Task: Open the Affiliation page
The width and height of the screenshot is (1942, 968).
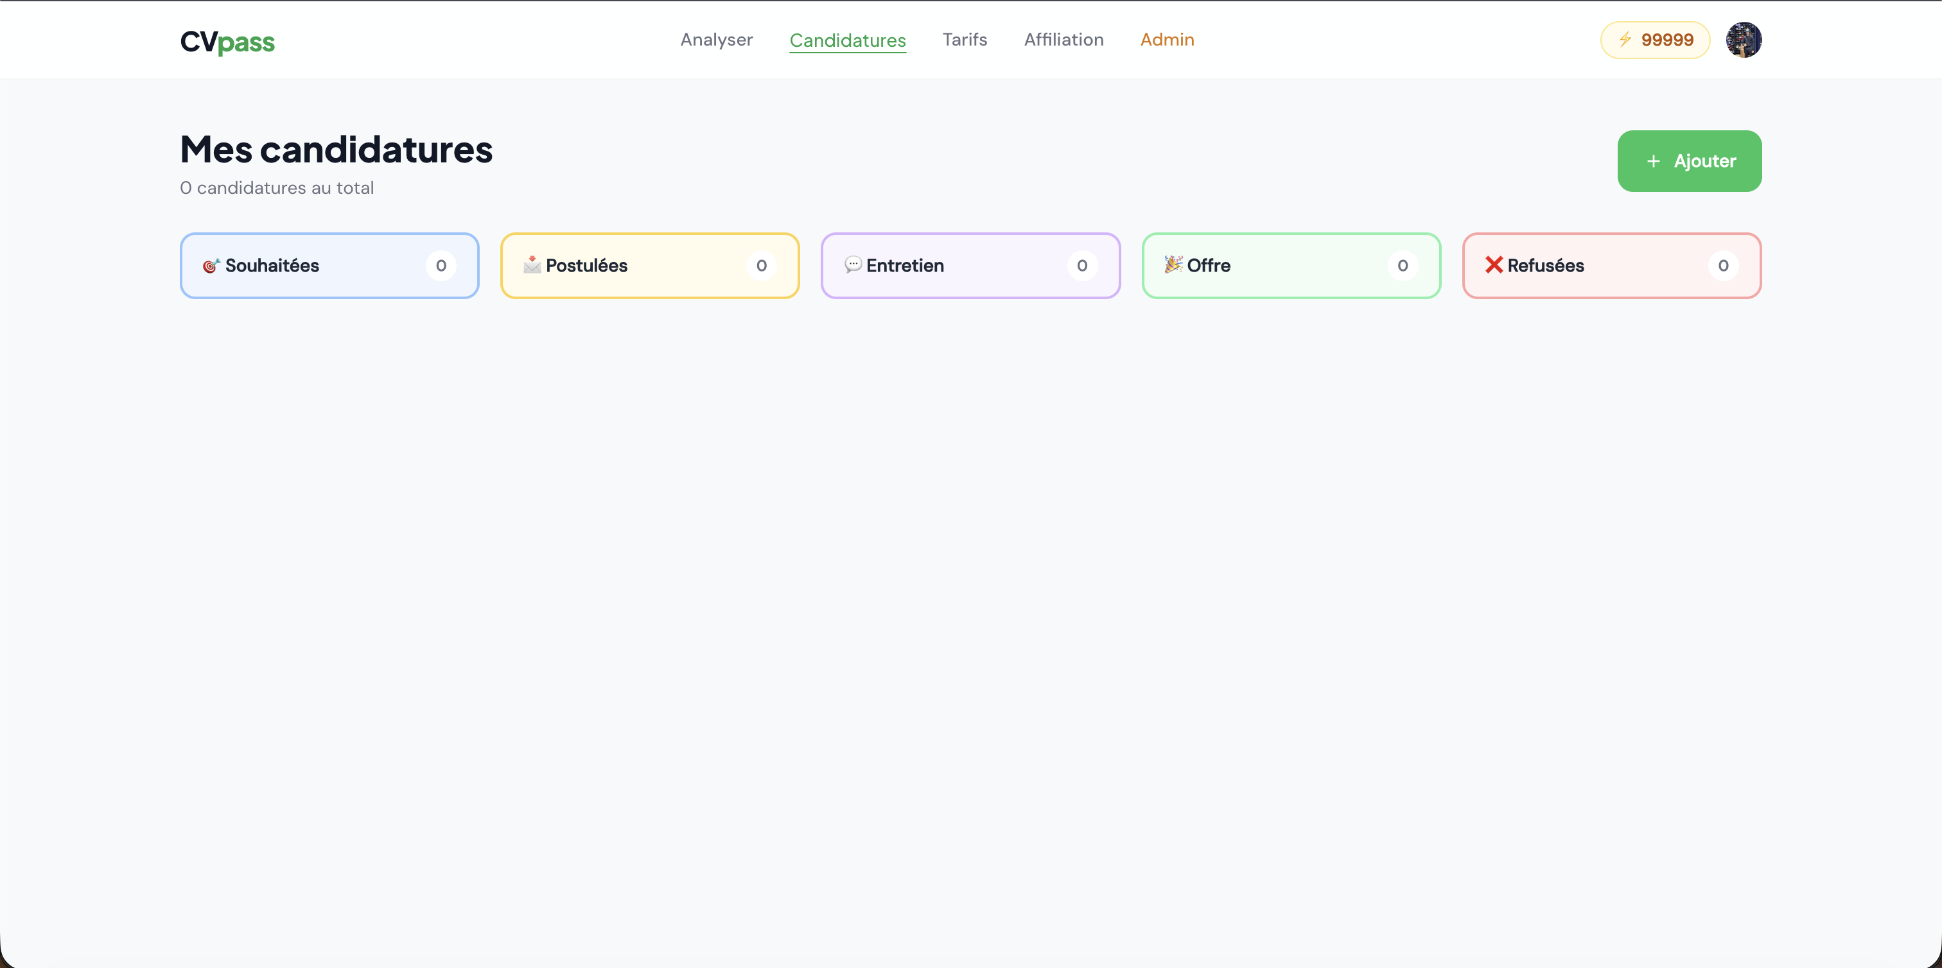Action: (1063, 39)
